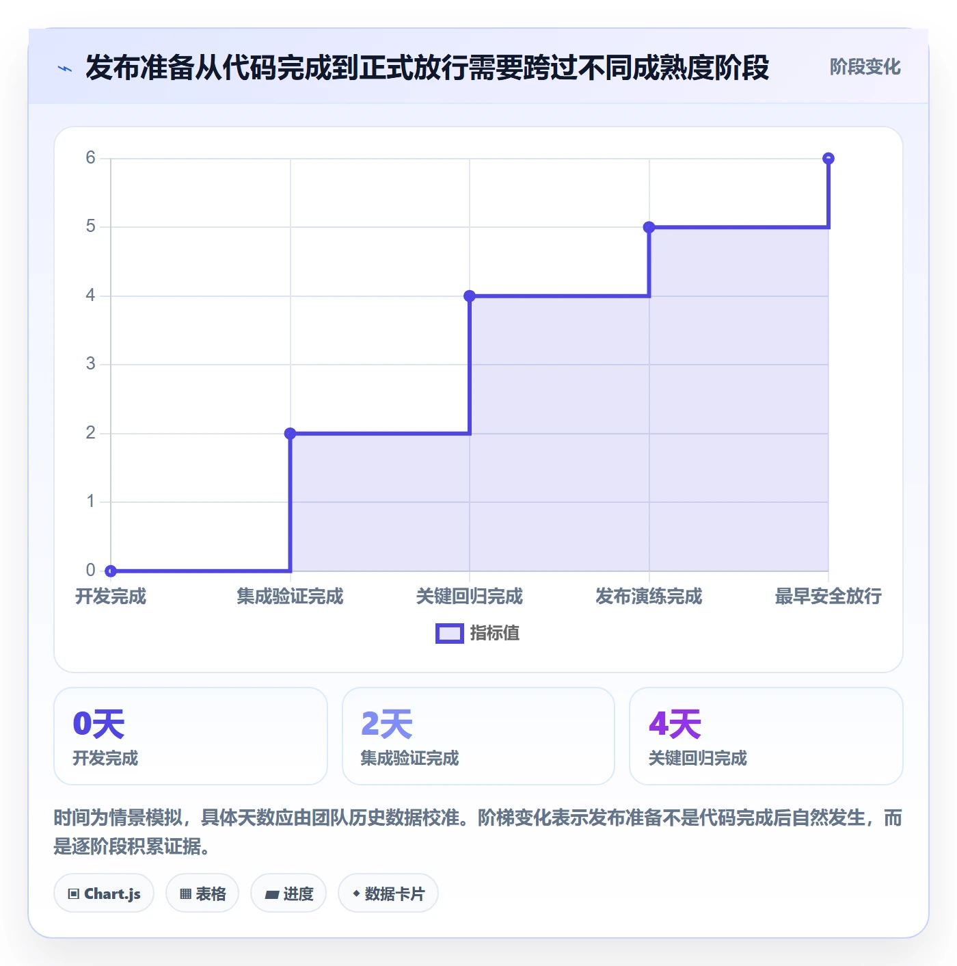Click the 关键回归完成 x-axis label
Image resolution: width=957 pixels, height=966 pixels.
point(470,597)
